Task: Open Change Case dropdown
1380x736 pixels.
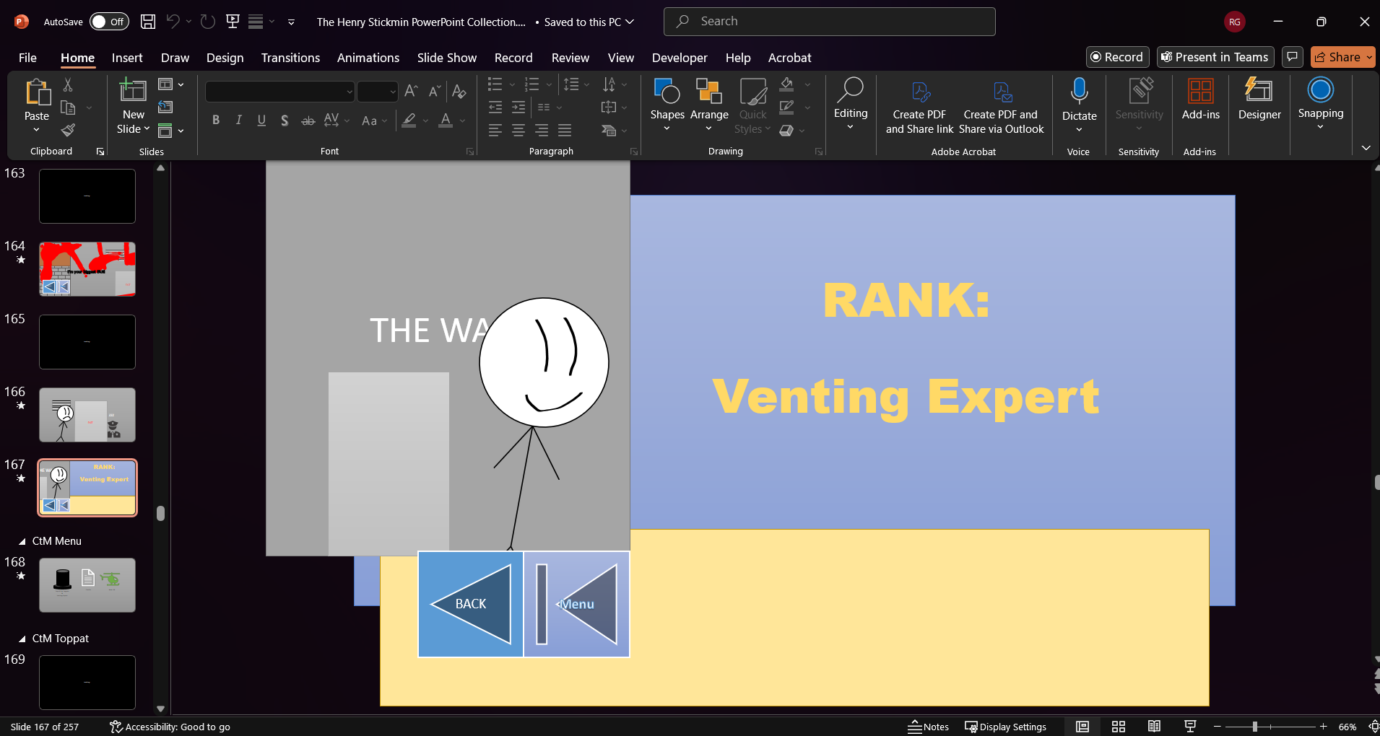Action: 374,121
